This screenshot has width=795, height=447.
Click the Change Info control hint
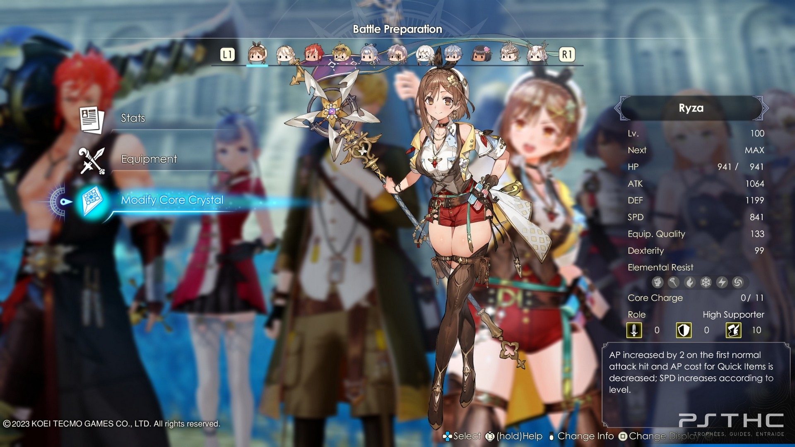click(581, 436)
